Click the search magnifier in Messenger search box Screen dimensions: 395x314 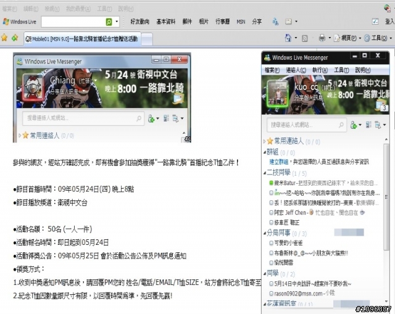341,125
